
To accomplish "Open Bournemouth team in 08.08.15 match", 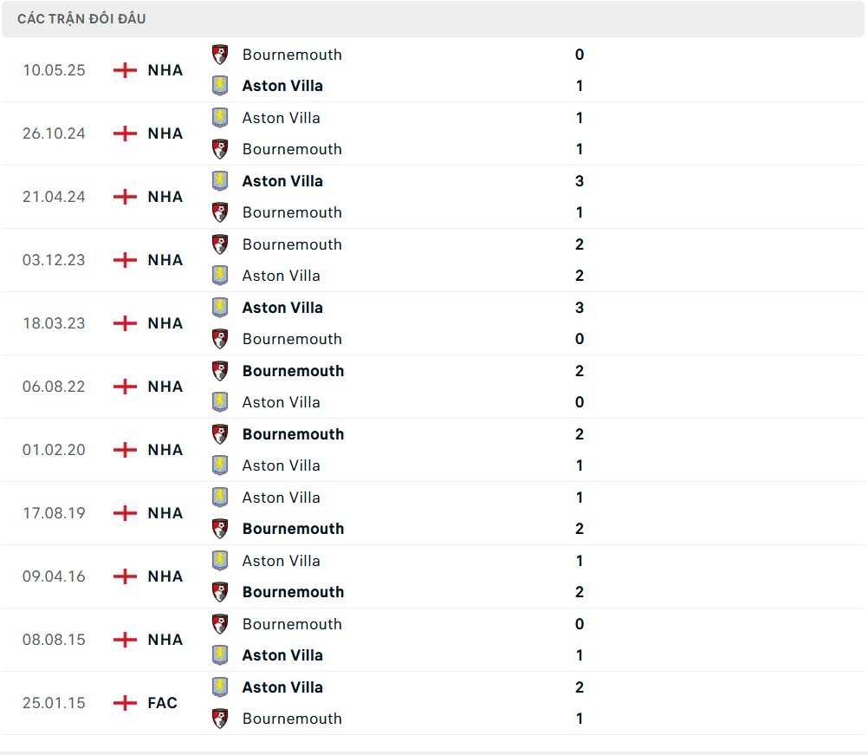I will click(x=292, y=624).
